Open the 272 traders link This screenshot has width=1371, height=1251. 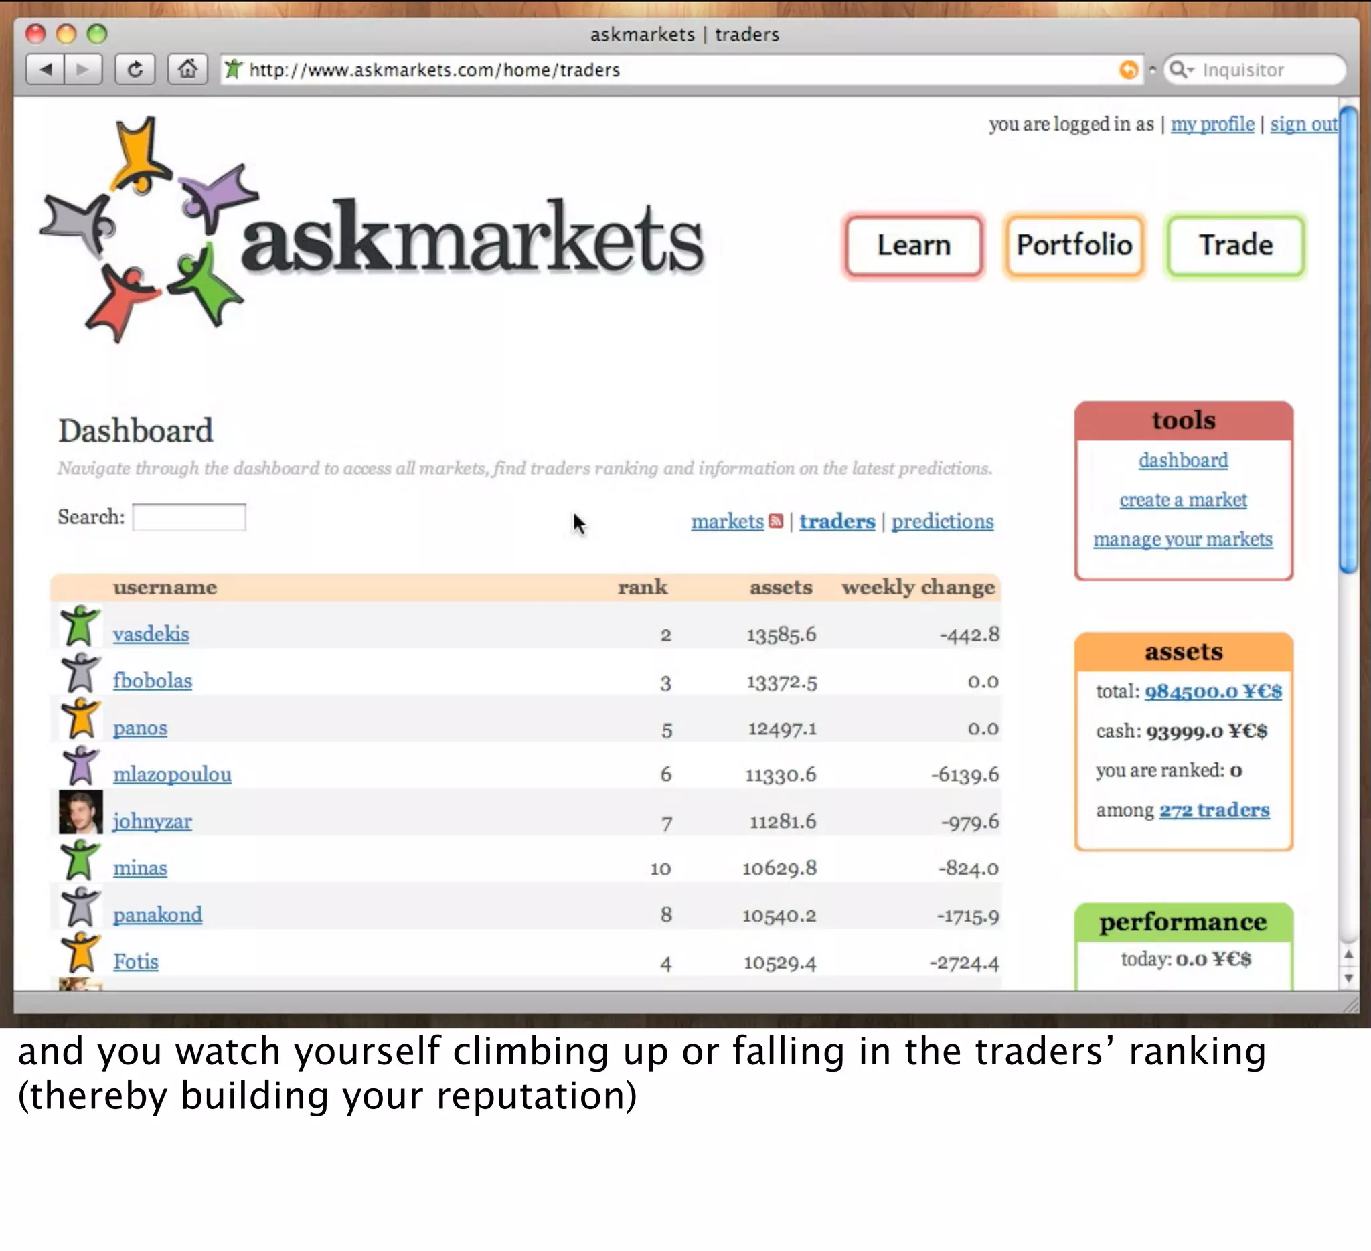pos(1214,810)
